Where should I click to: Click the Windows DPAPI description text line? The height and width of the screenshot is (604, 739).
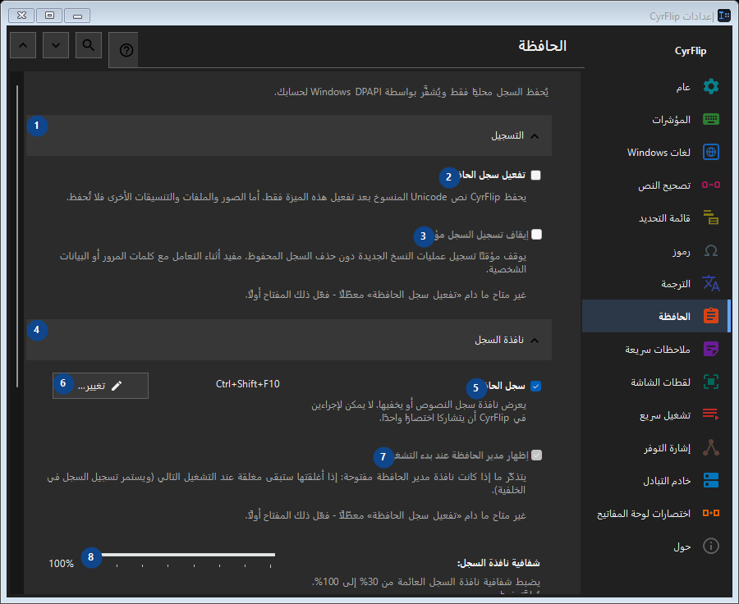tap(411, 92)
